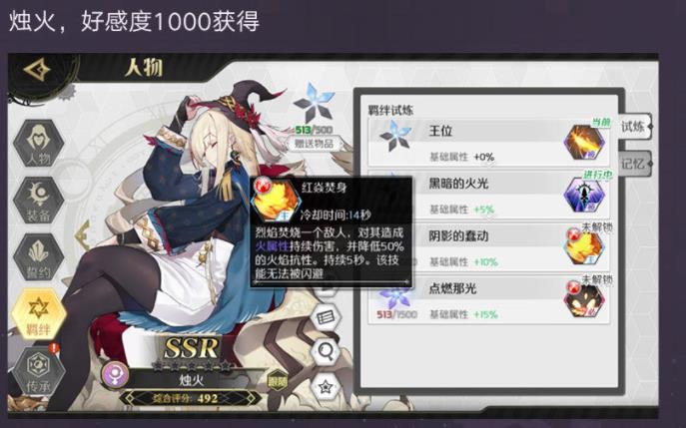Open the 装备 equipment sidebar icon
The image size is (686, 428).
click(x=39, y=201)
